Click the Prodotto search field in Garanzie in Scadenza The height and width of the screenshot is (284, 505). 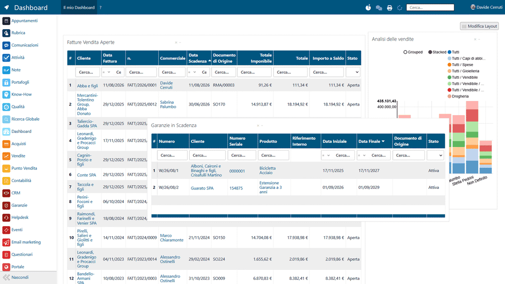[x=273, y=155]
